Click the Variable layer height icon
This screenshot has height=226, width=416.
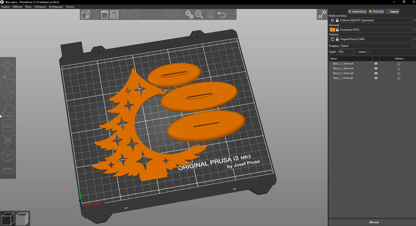(x=210, y=15)
